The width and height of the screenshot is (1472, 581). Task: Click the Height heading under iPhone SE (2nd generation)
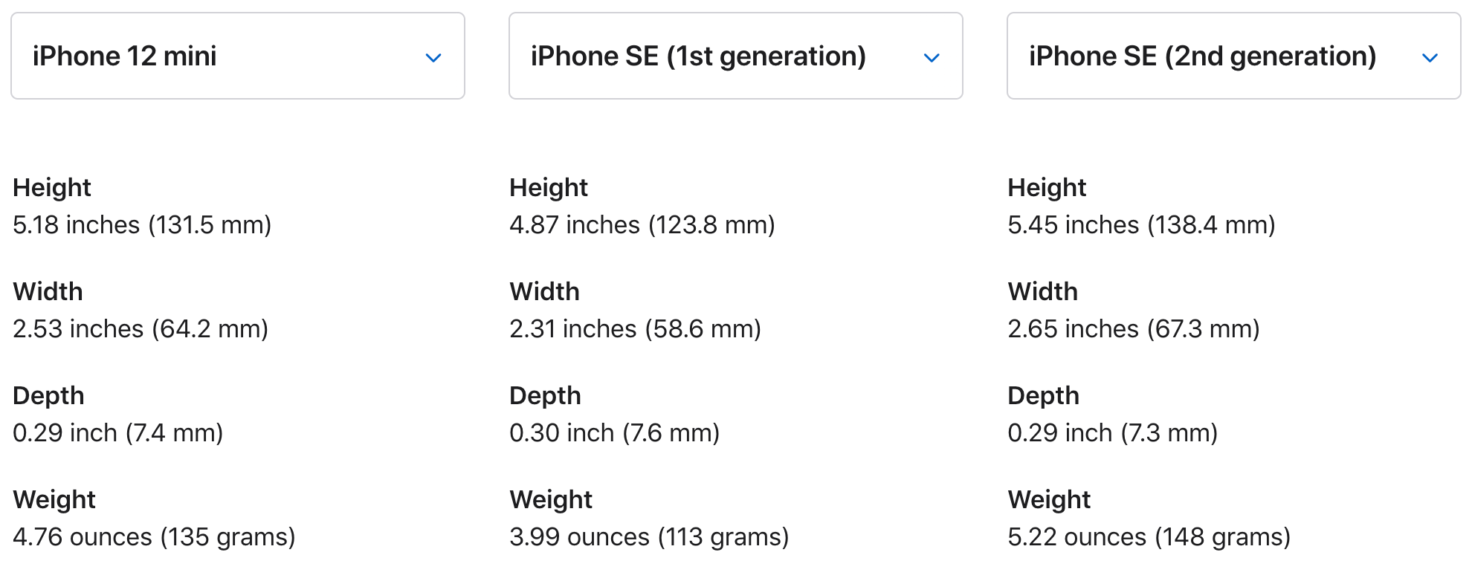(1047, 188)
